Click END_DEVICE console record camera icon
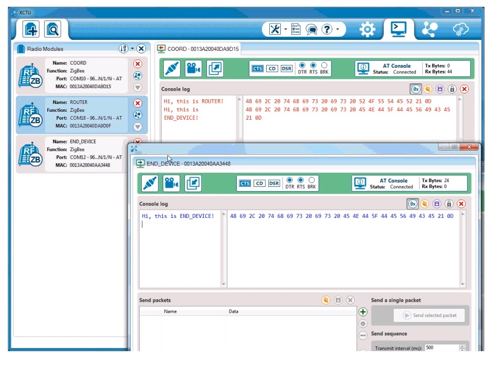The width and height of the screenshot is (494, 369). pos(171,183)
